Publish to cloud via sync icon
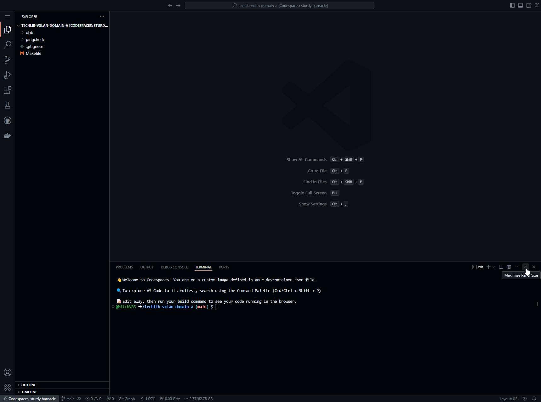541x402 pixels. 79,399
